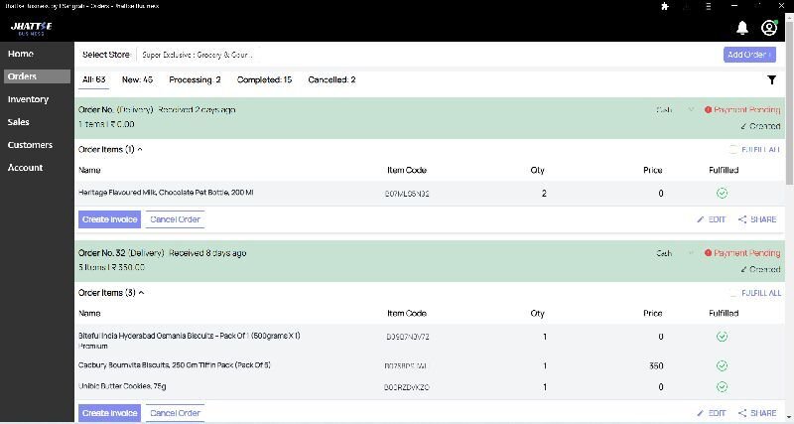The height and width of the screenshot is (424, 794).
Task: Click Create Invoice for the first order
Action: click(109, 219)
